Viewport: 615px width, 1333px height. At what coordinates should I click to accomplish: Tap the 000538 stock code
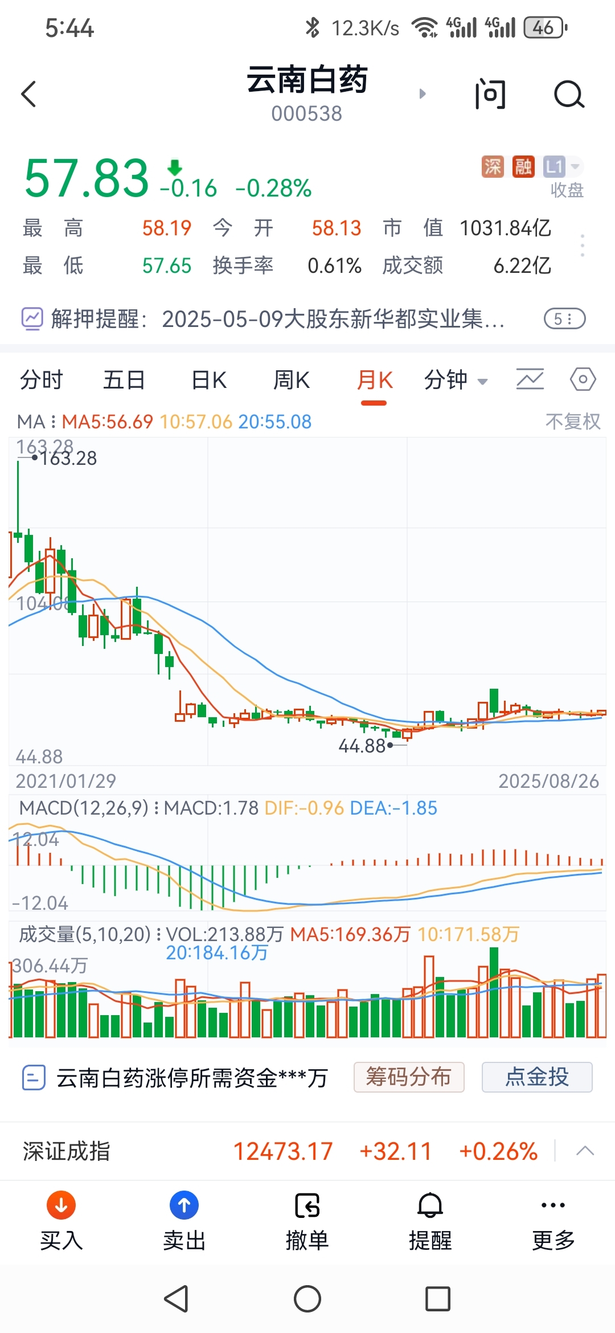[x=306, y=113]
